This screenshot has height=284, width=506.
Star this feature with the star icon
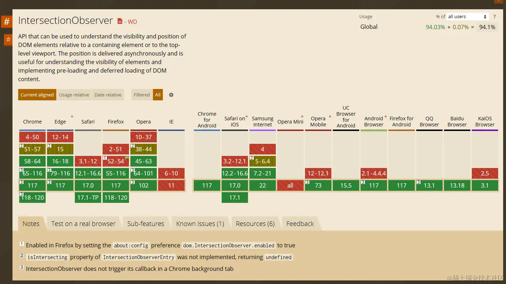(x=8, y=39)
